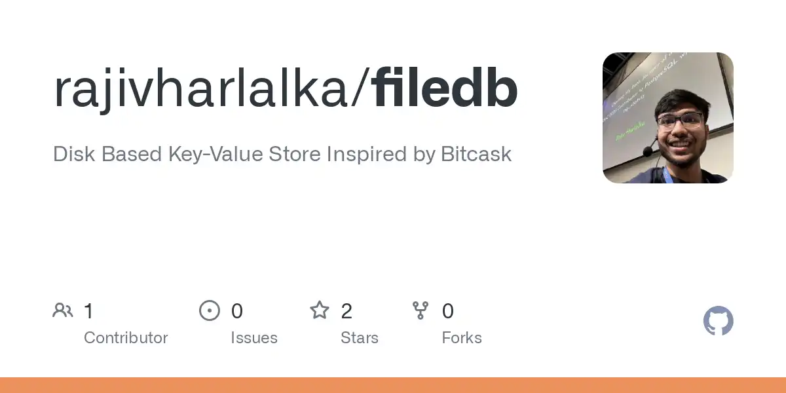Viewport: 786px width, 393px height.
Task: Click the issues circle icon
Action: point(210,310)
